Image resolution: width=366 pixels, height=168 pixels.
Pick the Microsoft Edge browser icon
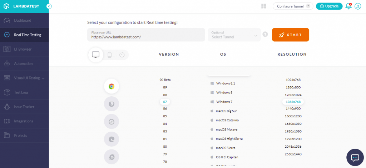(x=112, y=139)
